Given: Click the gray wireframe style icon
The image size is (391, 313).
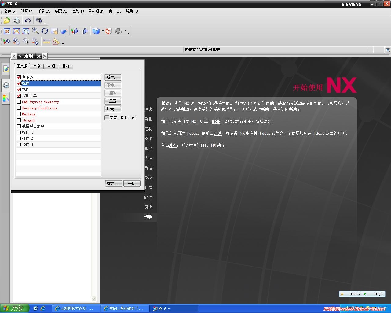Looking at the screenshot, I should click(x=119, y=31).
